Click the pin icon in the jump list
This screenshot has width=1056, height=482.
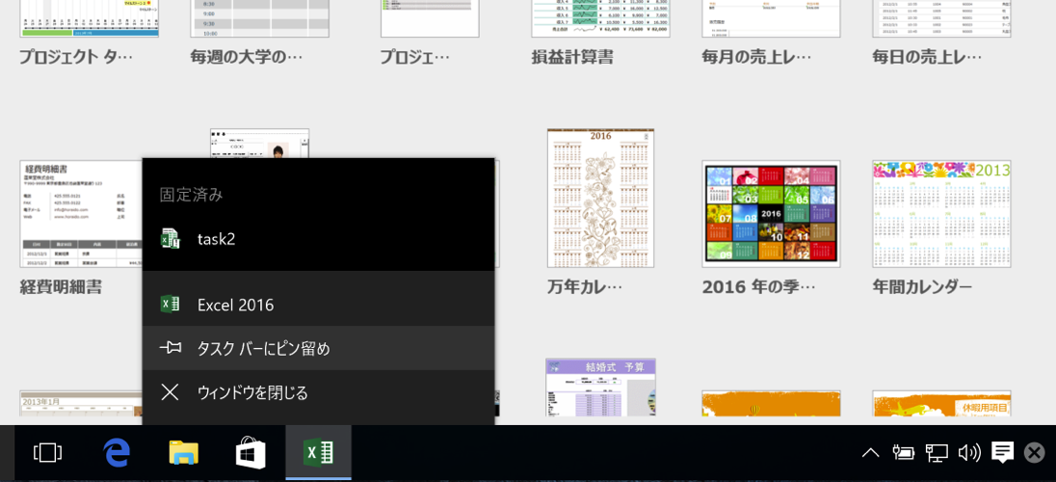point(170,348)
